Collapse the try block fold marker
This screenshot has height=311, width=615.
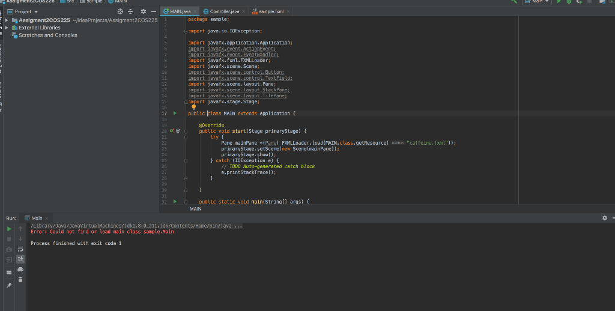pyautogui.click(x=186, y=137)
